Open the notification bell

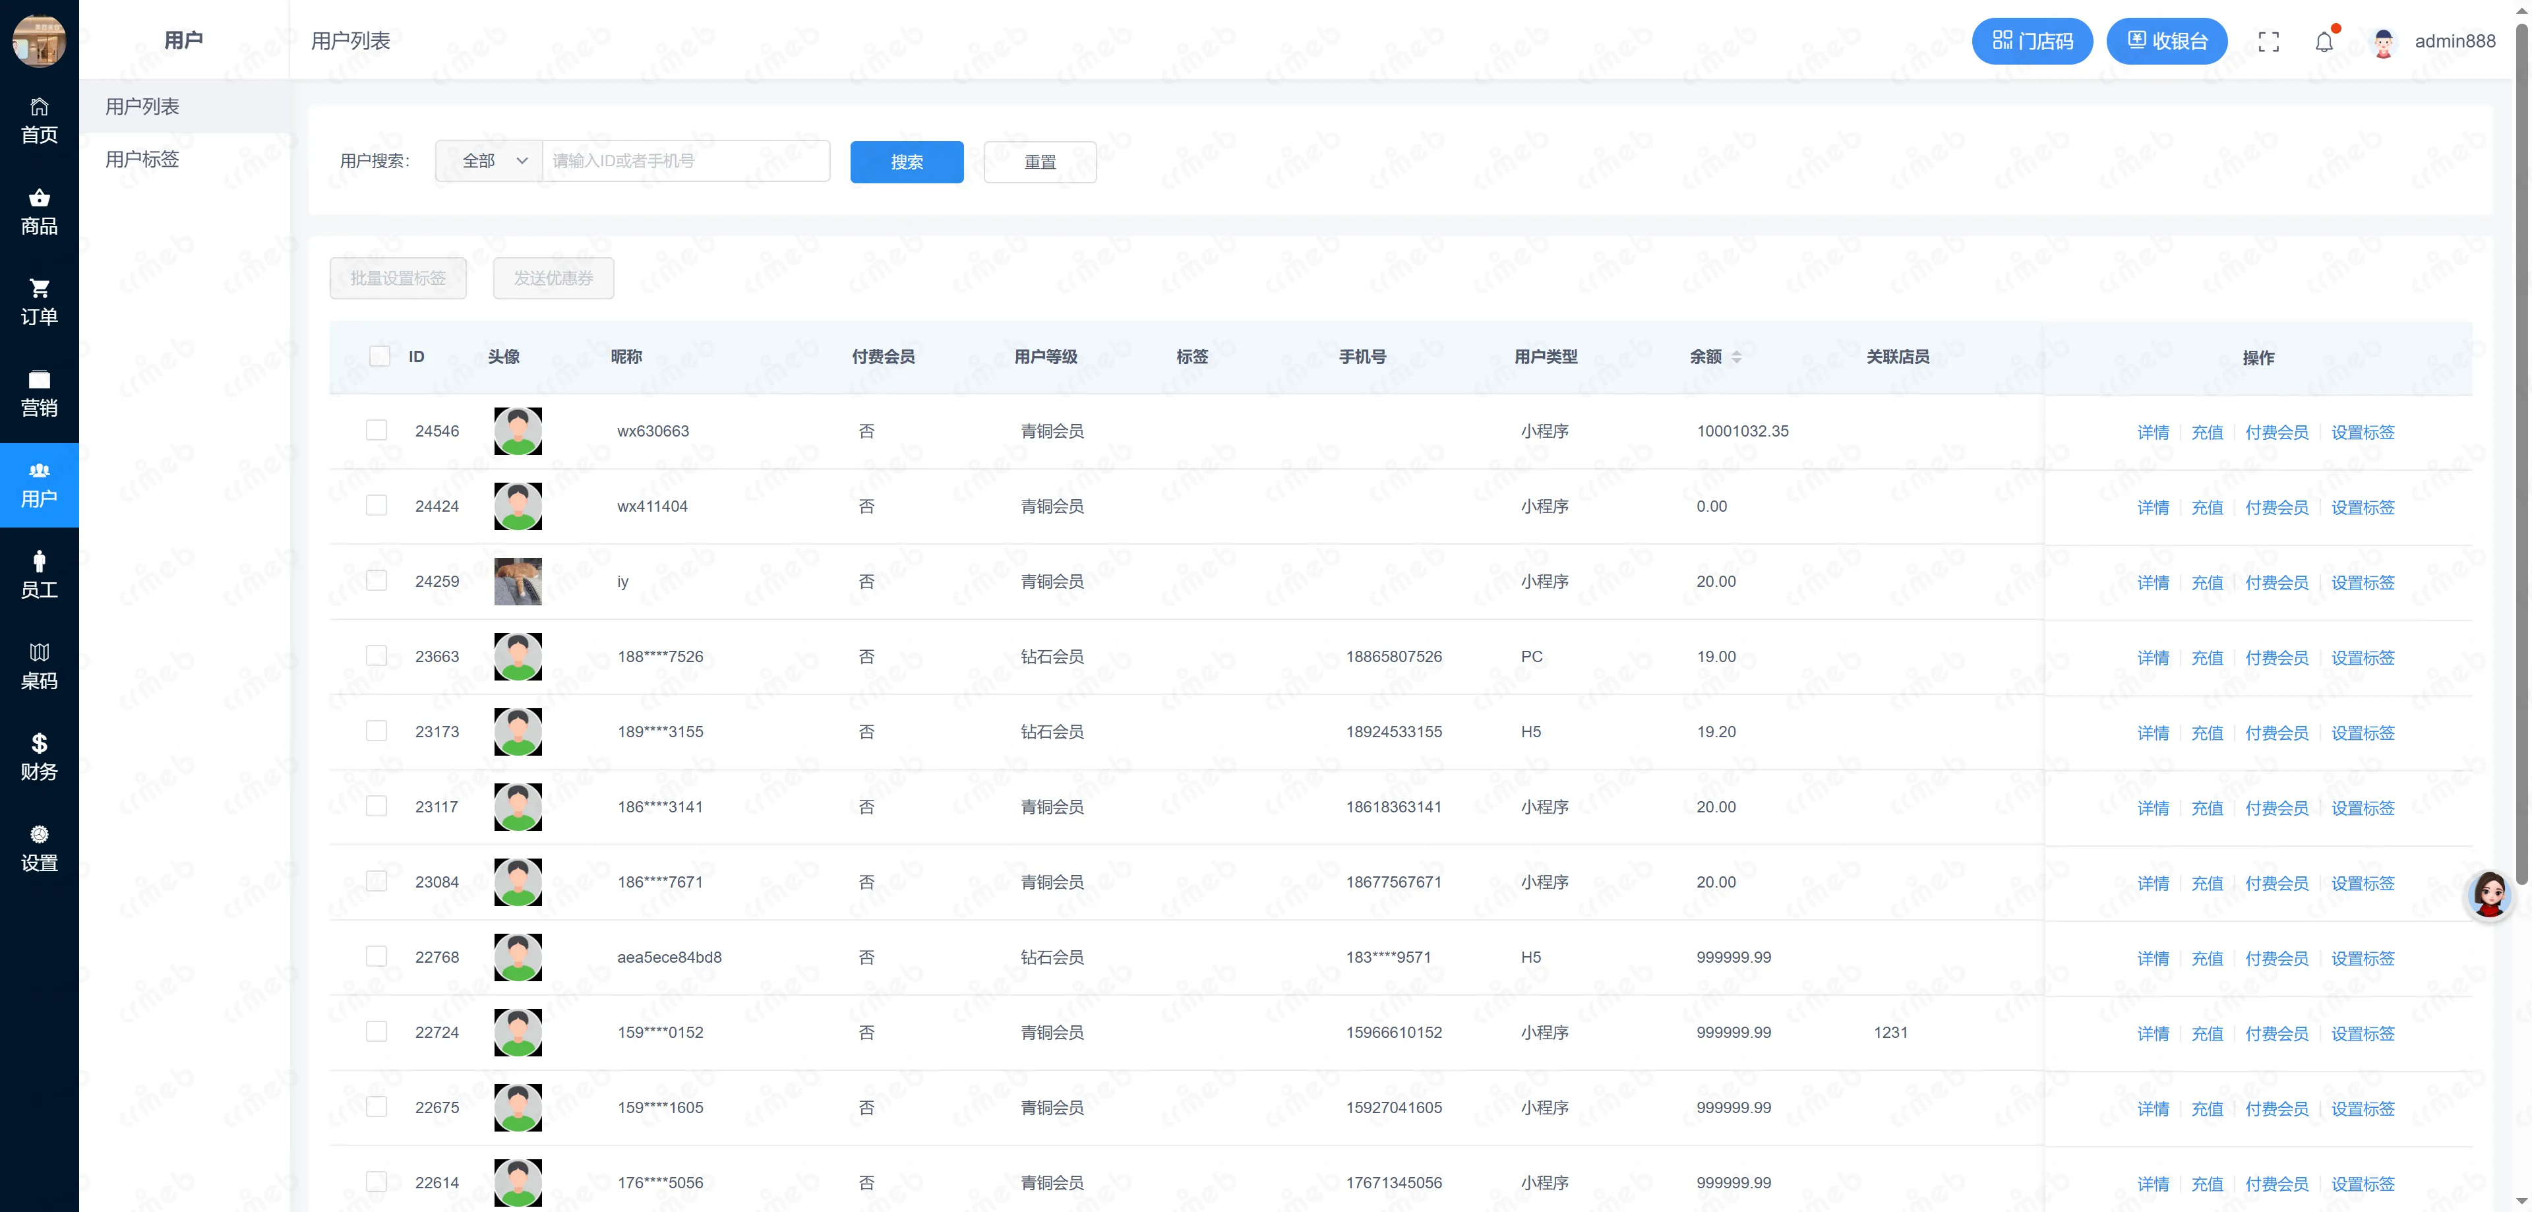click(2324, 42)
